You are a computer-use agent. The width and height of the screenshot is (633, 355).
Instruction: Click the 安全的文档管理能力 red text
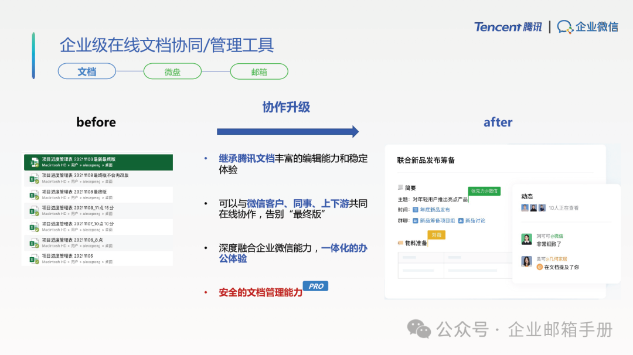[260, 292]
